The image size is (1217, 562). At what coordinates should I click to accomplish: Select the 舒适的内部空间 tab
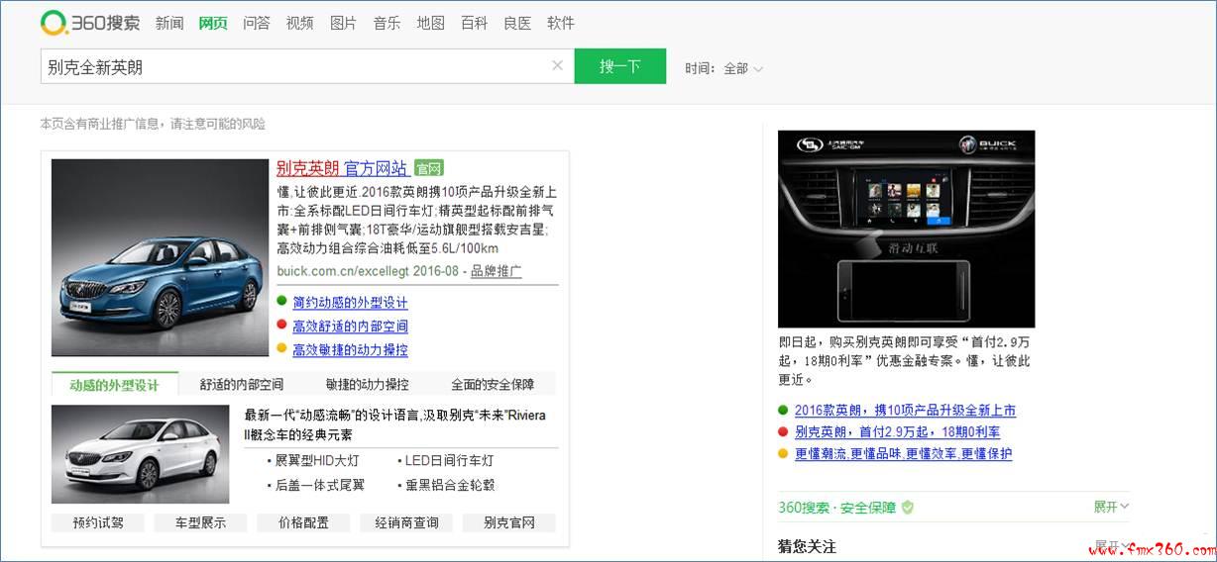[241, 384]
